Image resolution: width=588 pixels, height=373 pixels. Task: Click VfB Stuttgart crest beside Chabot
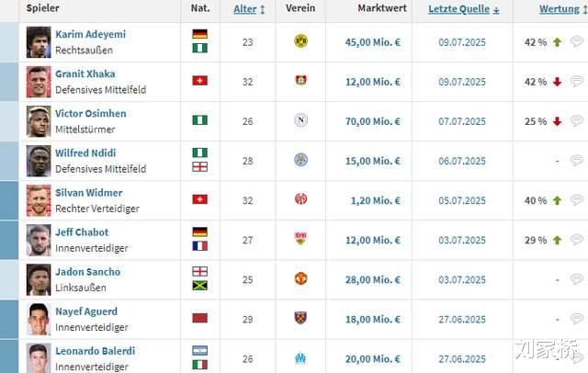click(x=300, y=239)
